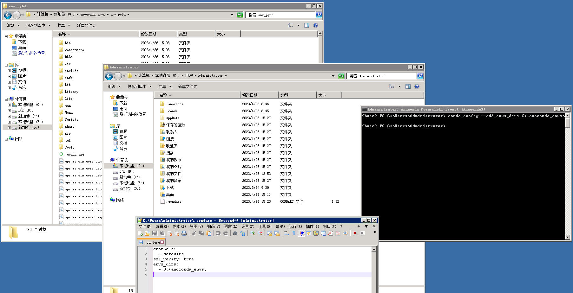Click the Print icon in Notepad++ toolbar
Image resolution: width=573 pixels, height=293 pixels.
(184, 233)
